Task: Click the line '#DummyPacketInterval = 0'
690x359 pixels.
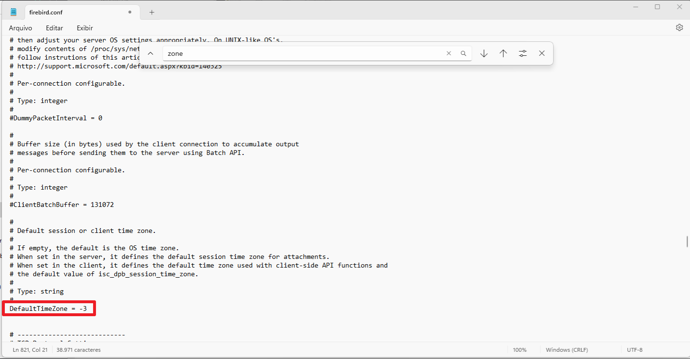Action: (x=56, y=118)
